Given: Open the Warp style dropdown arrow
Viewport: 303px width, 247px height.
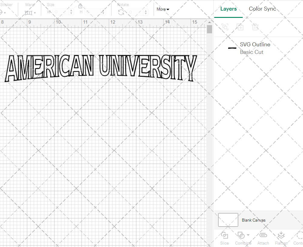Looking at the screenshot, I should pyautogui.click(x=34, y=12).
